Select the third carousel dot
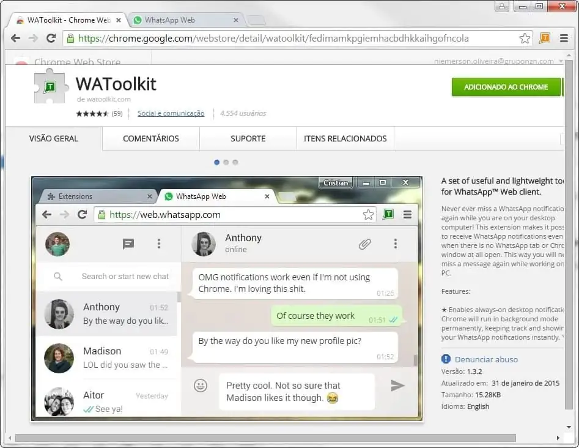 point(235,162)
